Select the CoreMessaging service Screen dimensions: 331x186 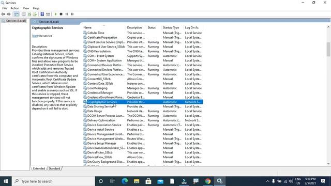[143, 88]
